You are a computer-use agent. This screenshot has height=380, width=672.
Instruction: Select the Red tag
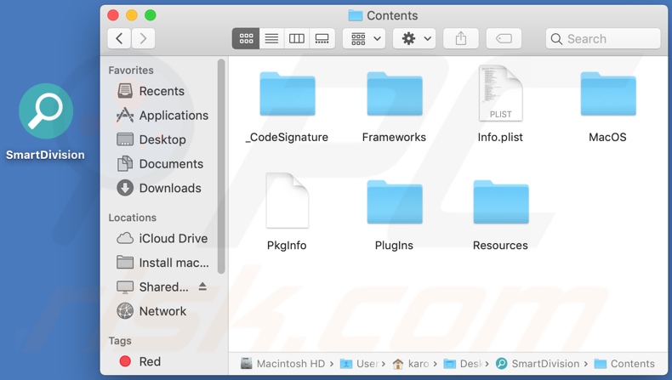(140, 361)
